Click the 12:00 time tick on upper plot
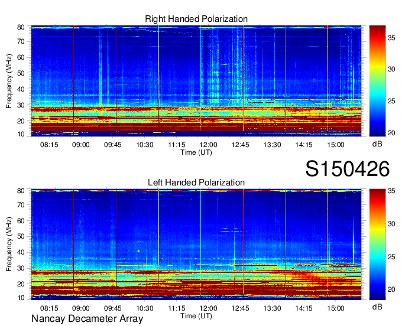This screenshot has width=402, height=326. coord(208,145)
